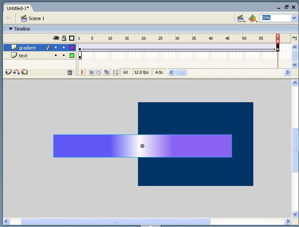
Task: Collapse the Timeline panel
Action: coord(11,29)
